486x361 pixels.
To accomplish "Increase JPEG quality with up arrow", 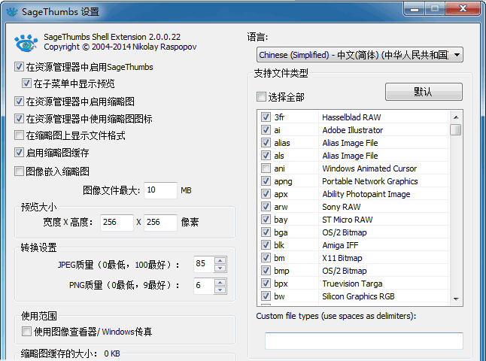I will point(220,260).
